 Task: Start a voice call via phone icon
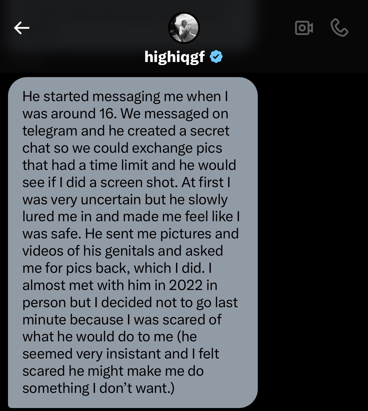[x=339, y=28]
